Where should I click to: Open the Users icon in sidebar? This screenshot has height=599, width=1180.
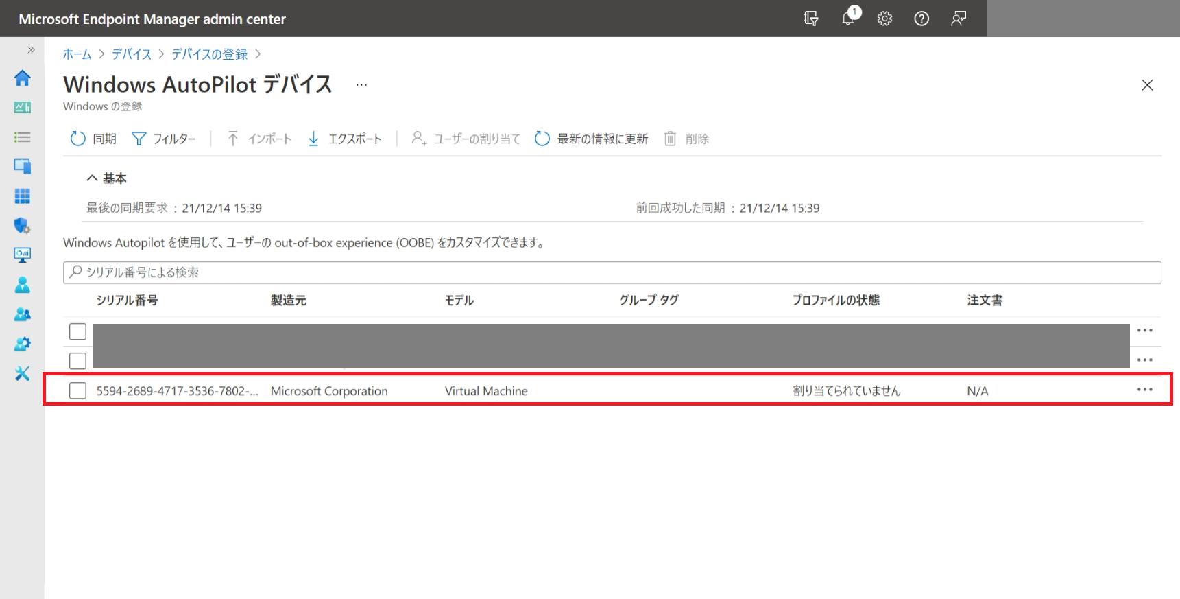tap(22, 285)
